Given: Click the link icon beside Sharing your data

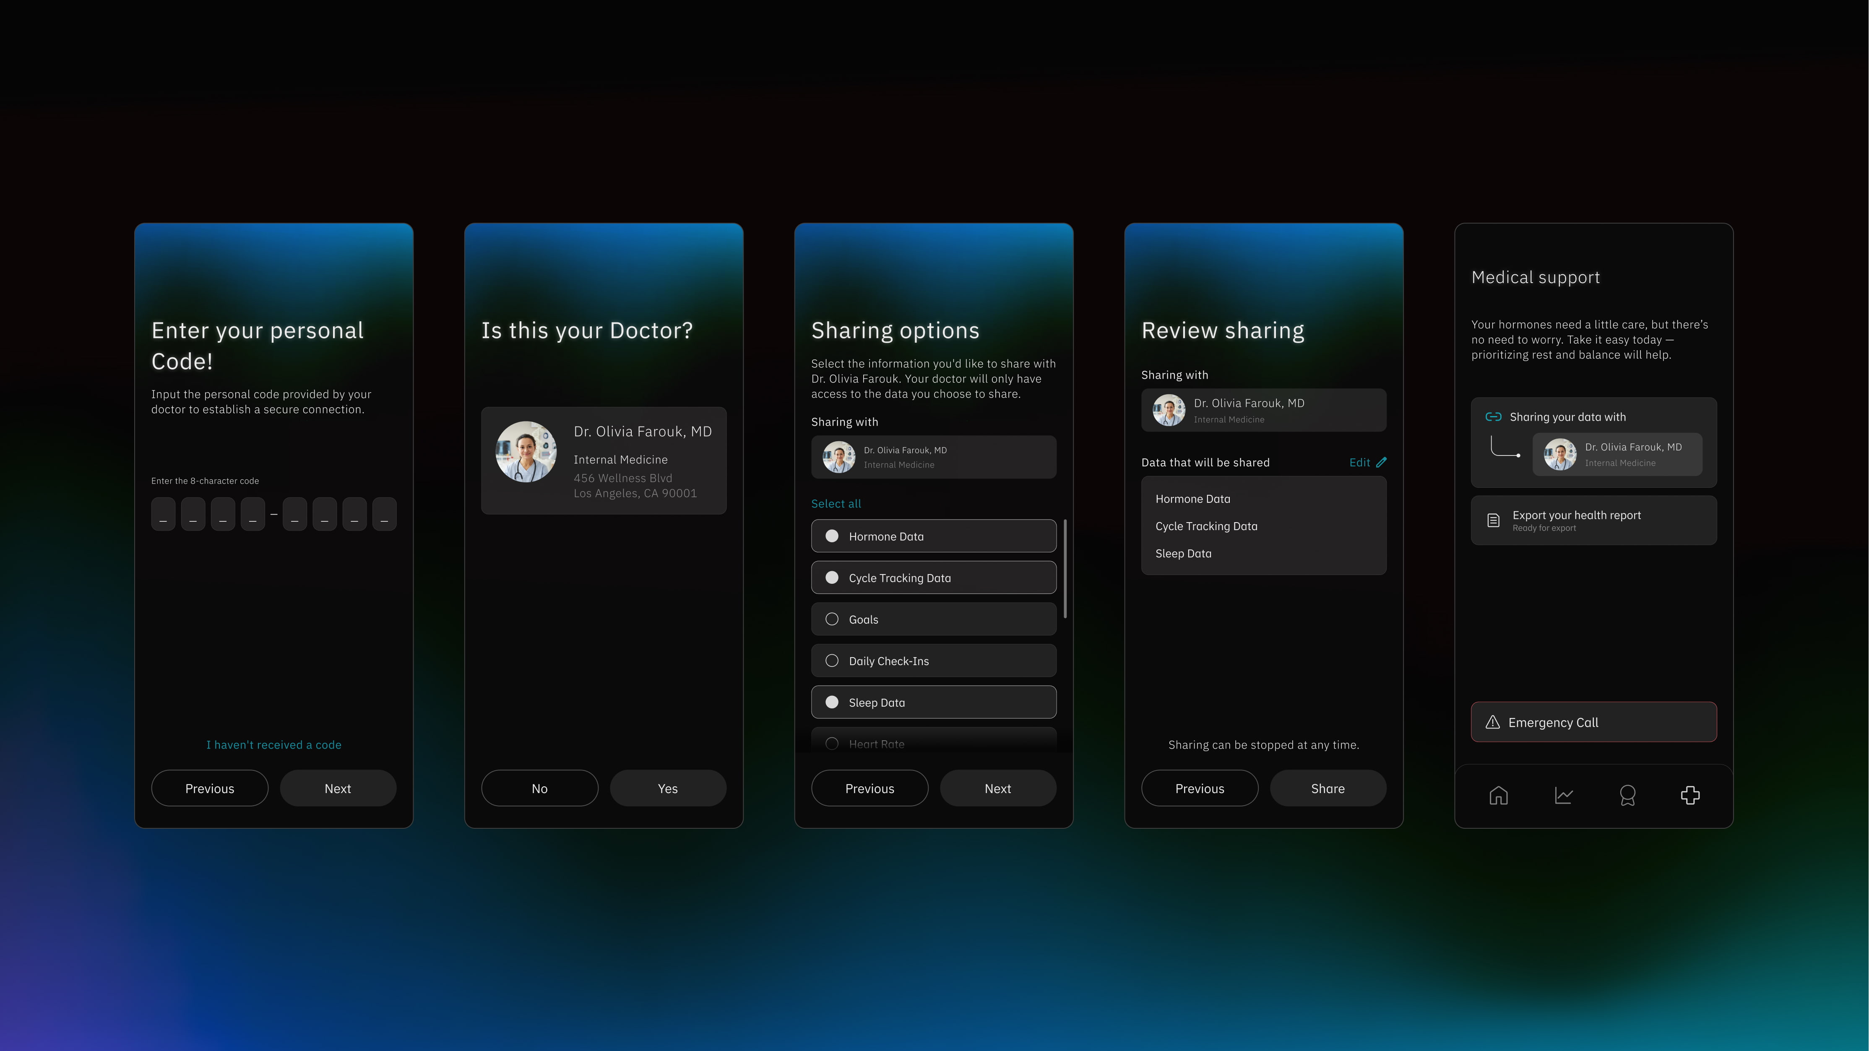Looking at the screenshot, I should (1493, 416).
